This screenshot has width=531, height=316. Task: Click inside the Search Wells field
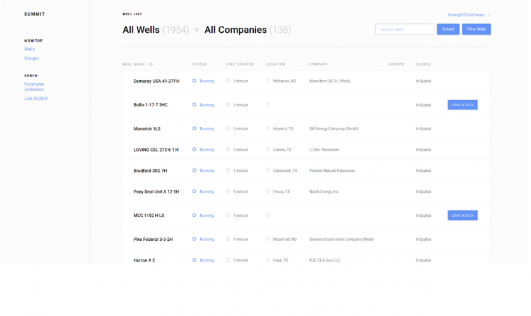tap(404, 29)
